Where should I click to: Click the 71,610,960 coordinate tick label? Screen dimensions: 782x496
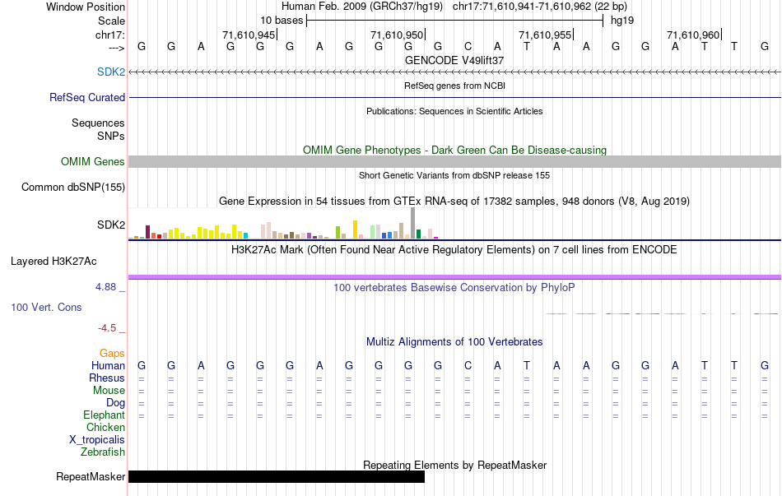coord(693,35)
